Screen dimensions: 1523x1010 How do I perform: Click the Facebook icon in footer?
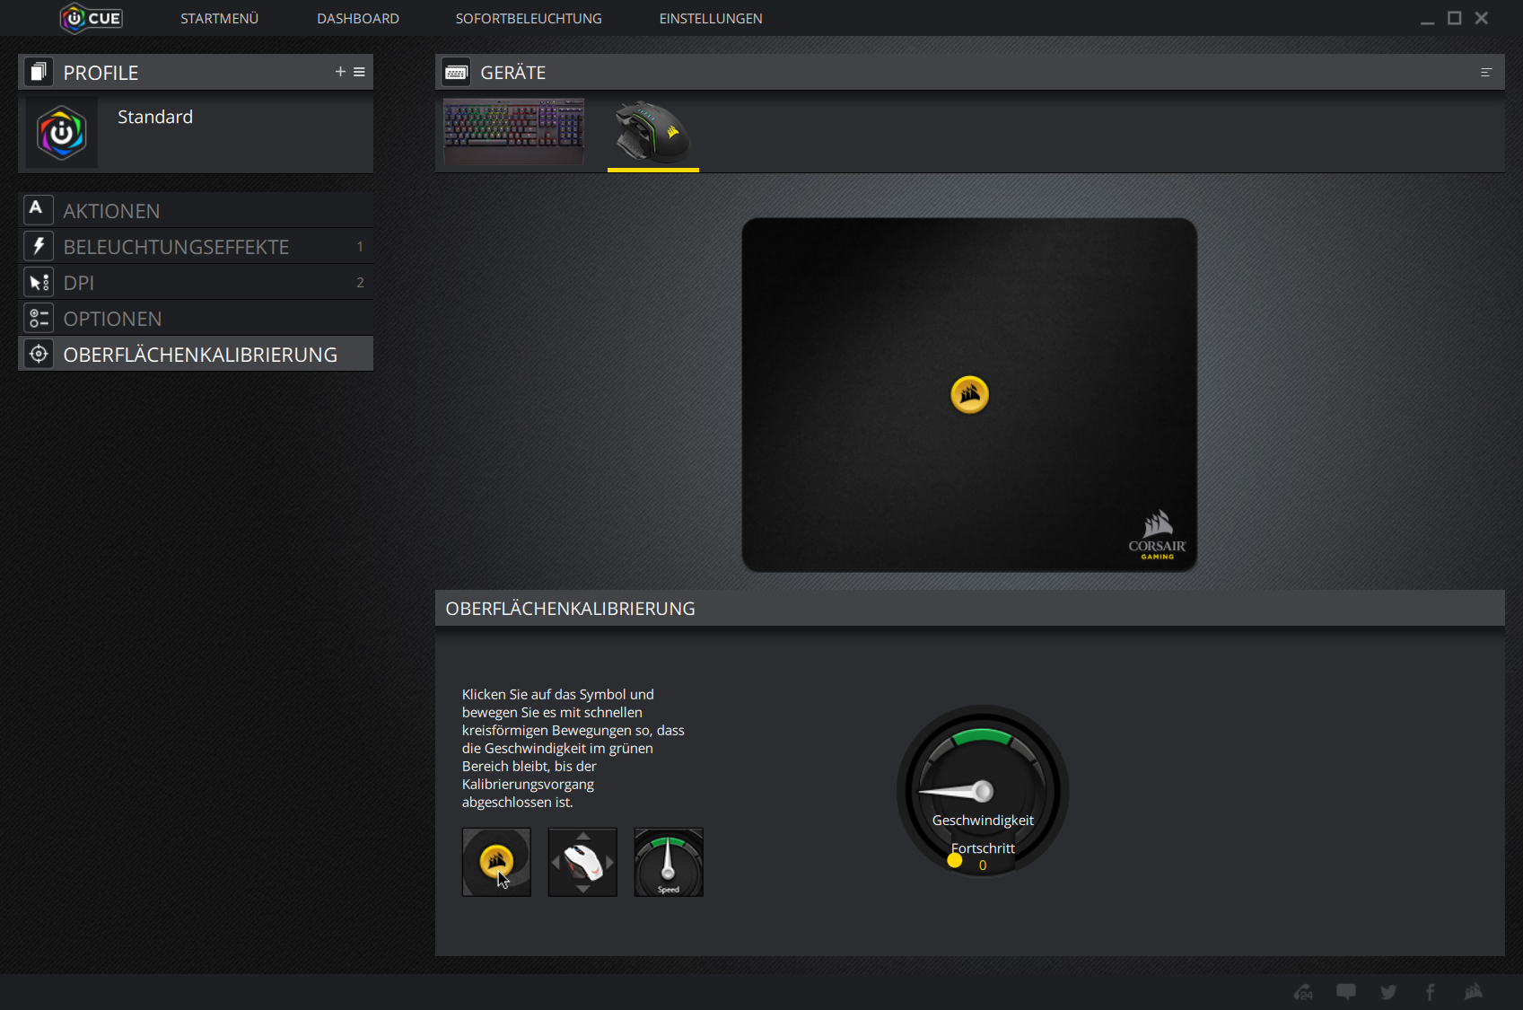pyautogui.click(x=1431, y=992)
